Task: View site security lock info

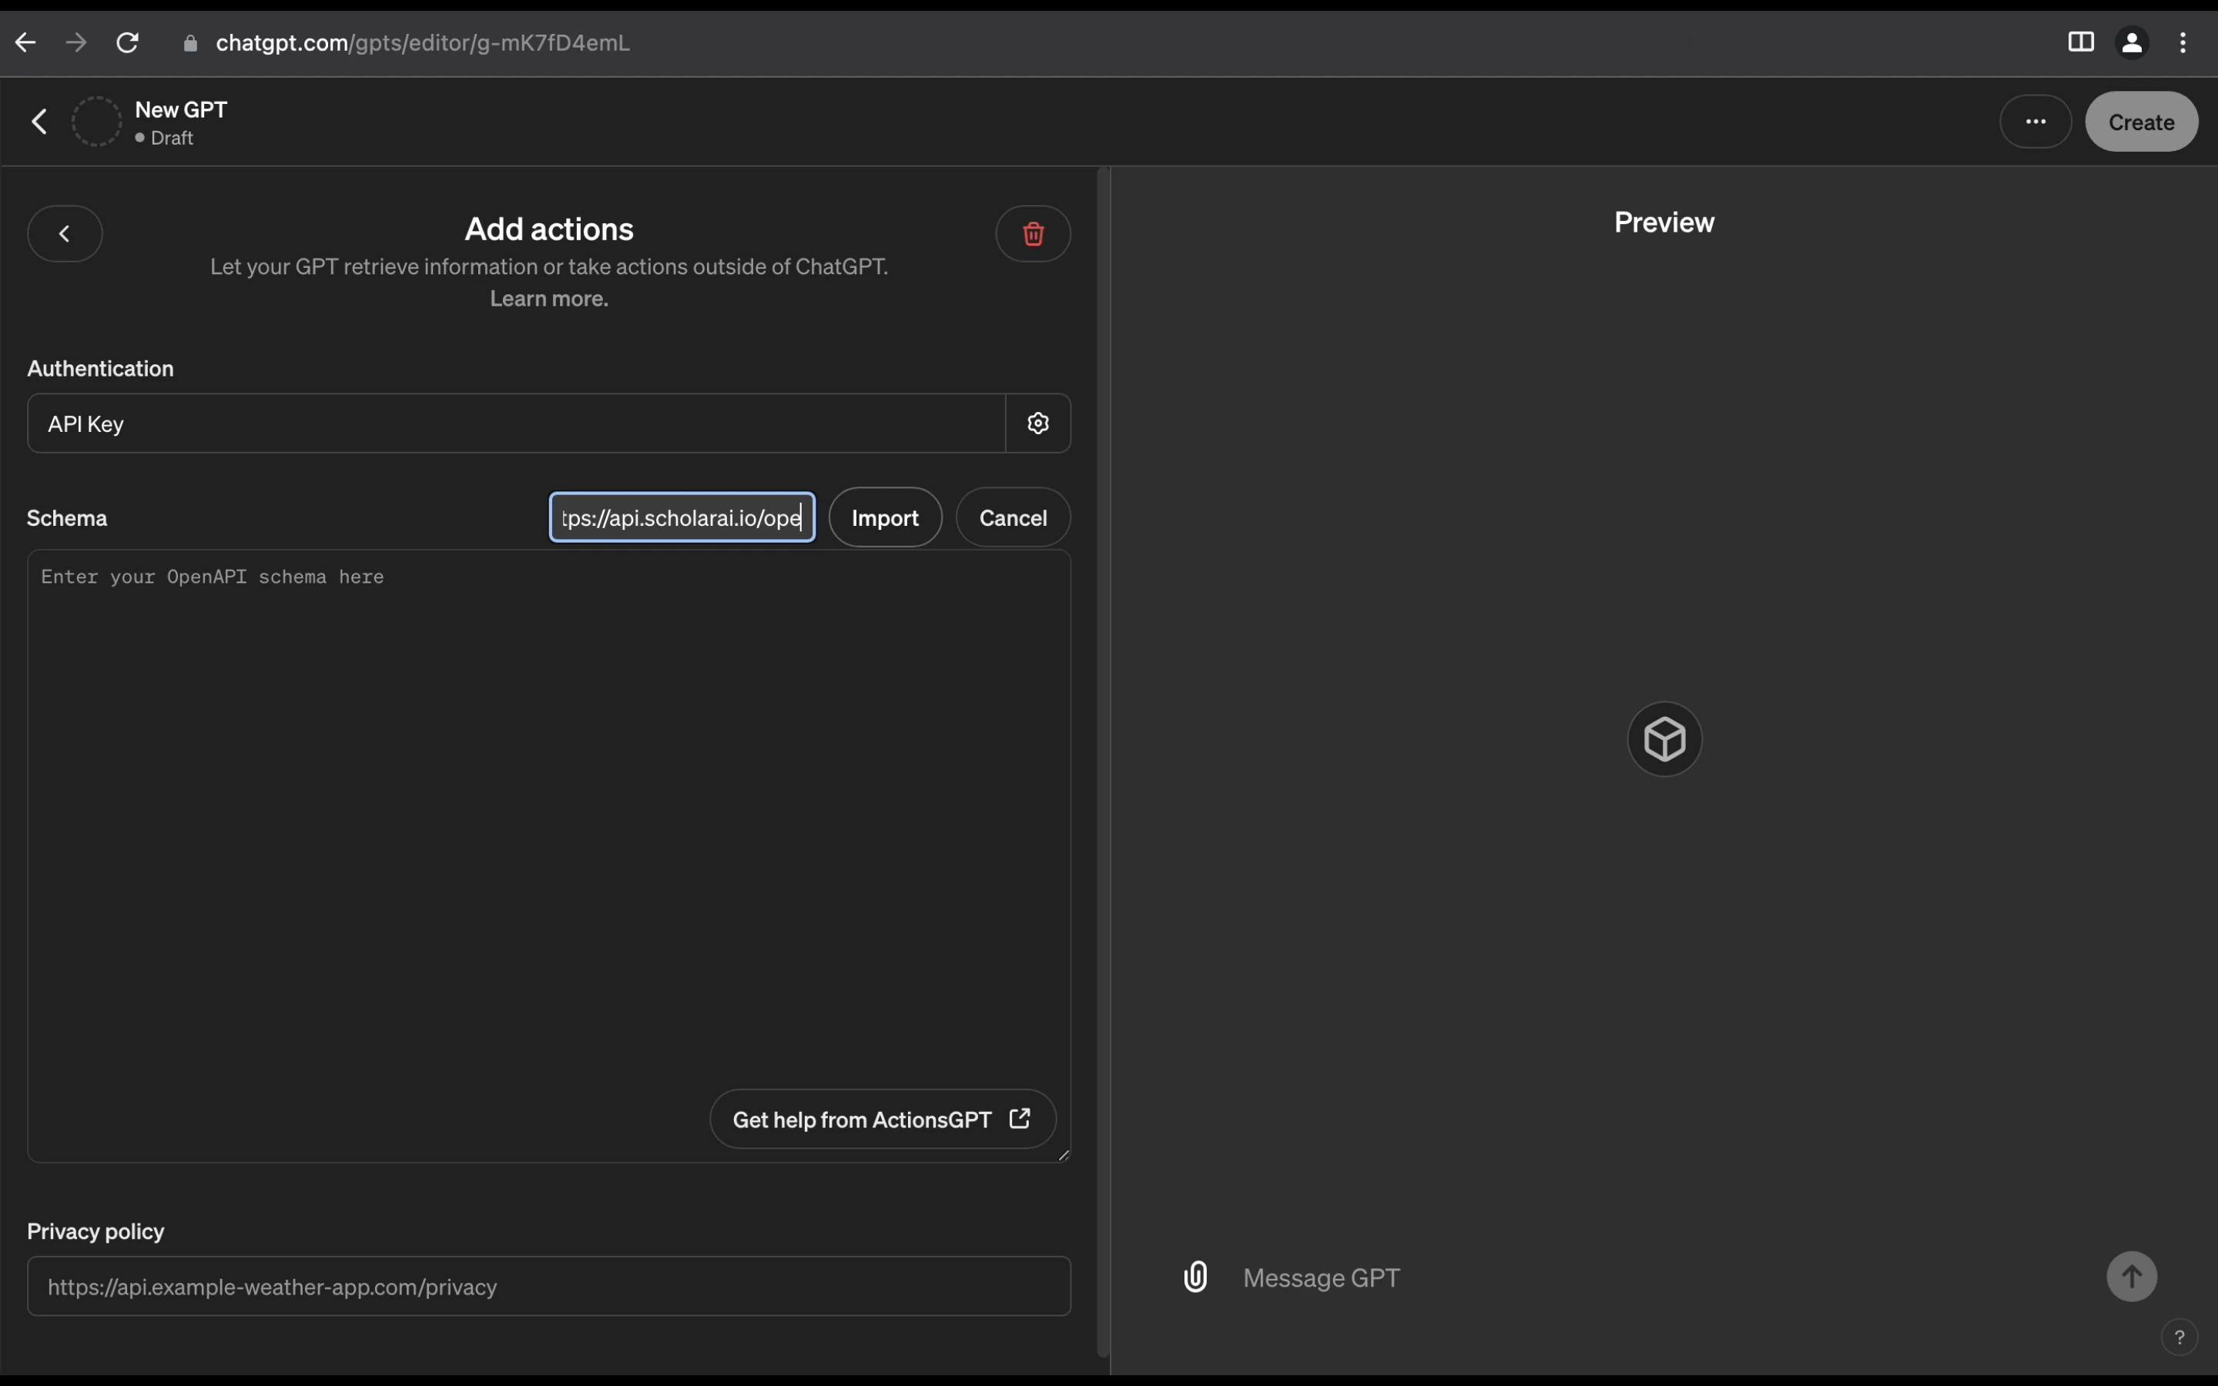Action: tap(189, 43)
